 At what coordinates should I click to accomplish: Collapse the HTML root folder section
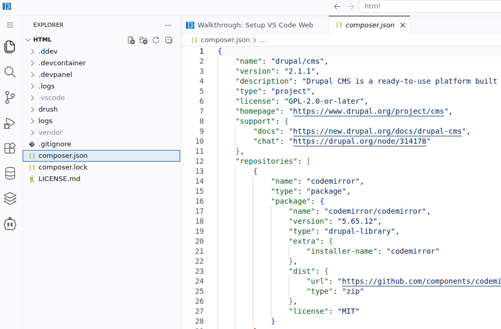pyautogui.click(x=28, y=39)
